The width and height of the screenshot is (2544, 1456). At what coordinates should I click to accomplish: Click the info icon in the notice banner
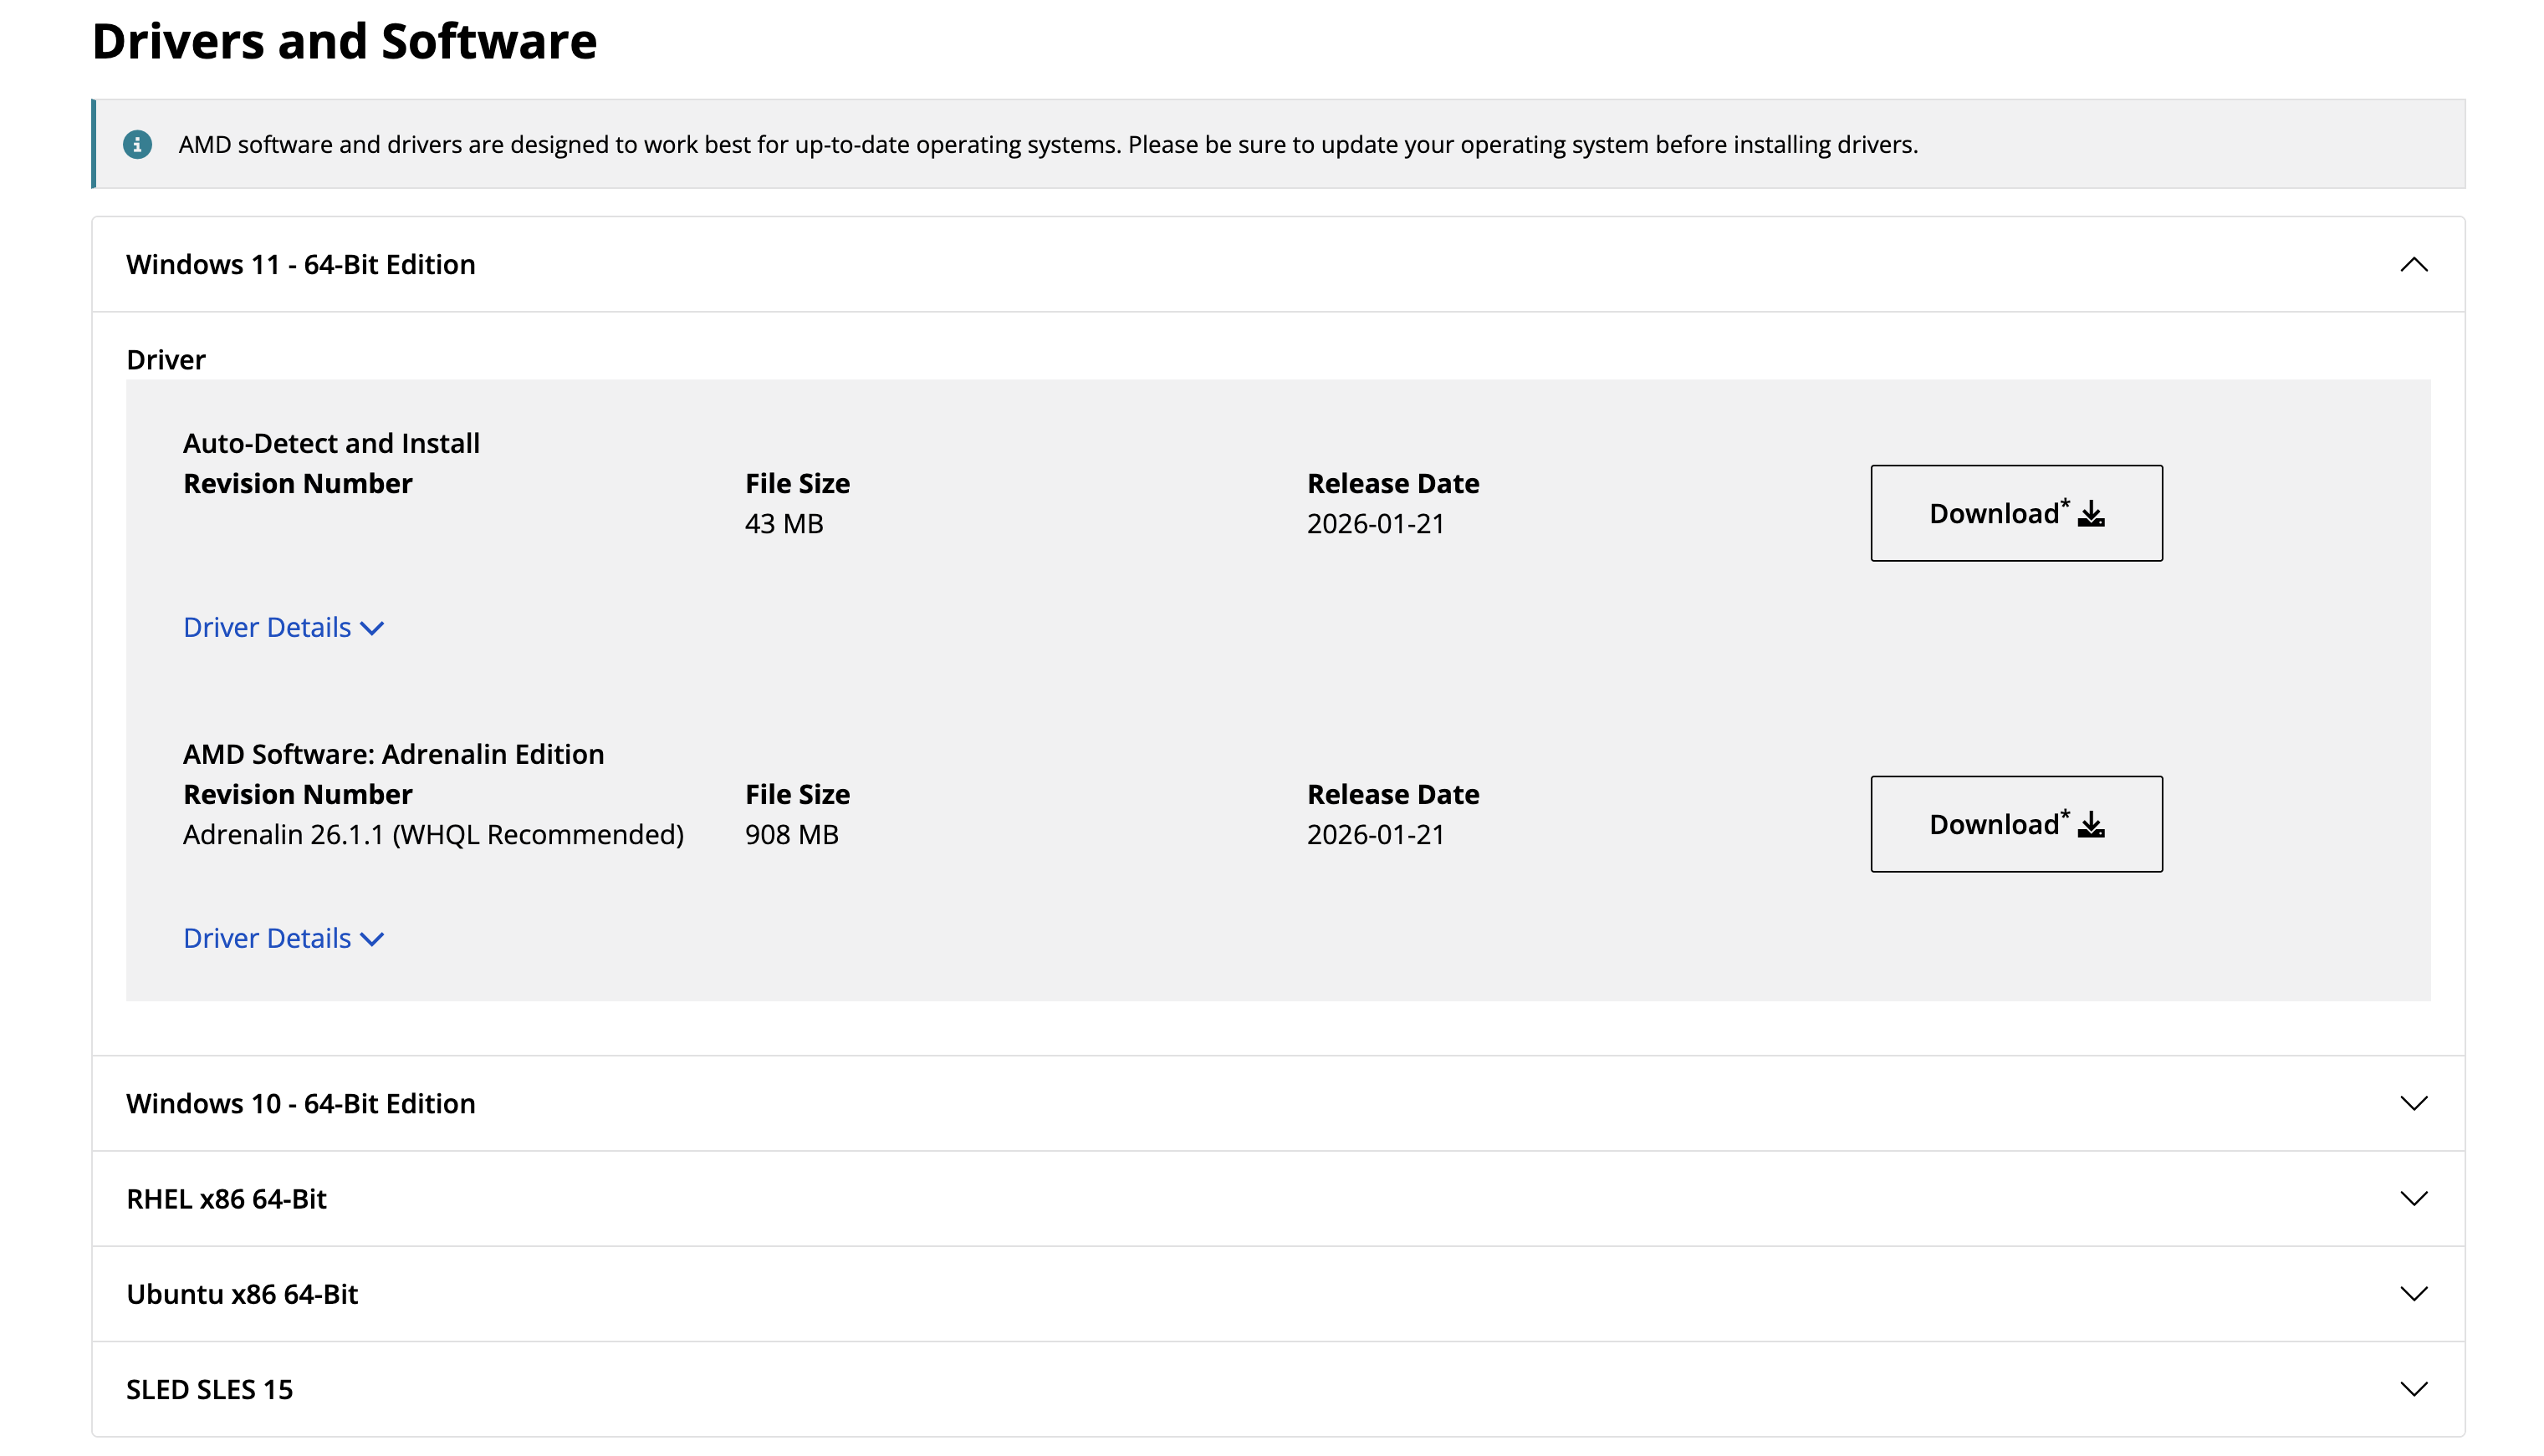(137, 145)
